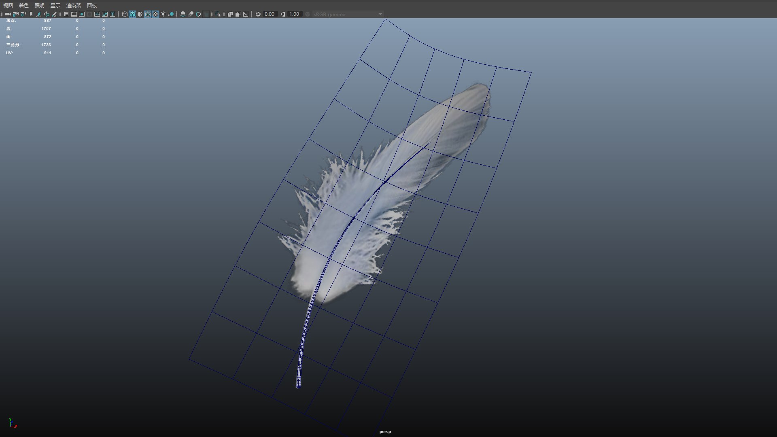
Task: Open the 着色 shading menu
Action: pos(24,5)
